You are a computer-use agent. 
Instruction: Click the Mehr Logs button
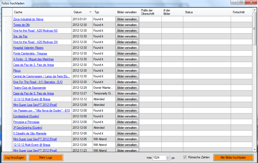click(x=46, y=158)
